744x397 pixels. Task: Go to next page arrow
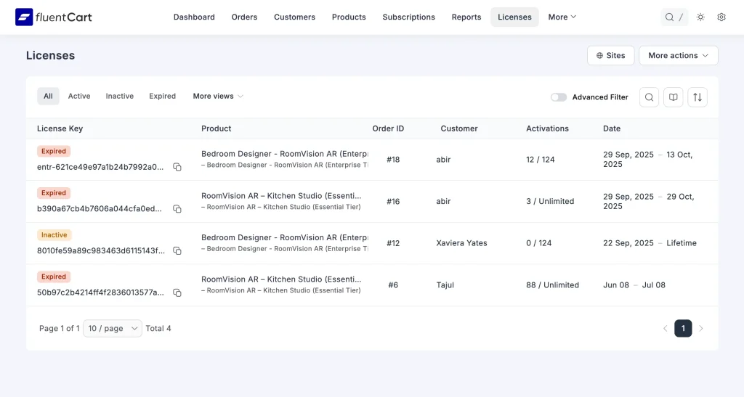tap(701, 328)
